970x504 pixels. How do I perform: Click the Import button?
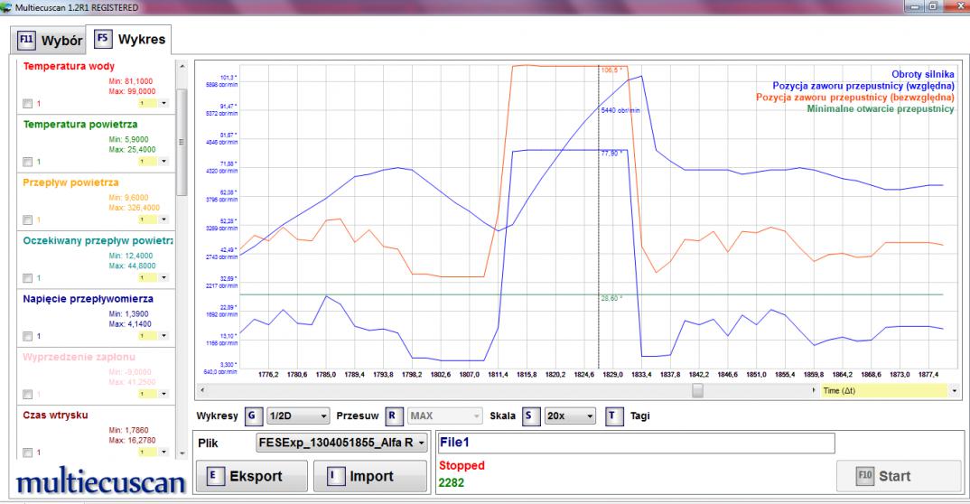pyautogui.click(x=370, y=476)
